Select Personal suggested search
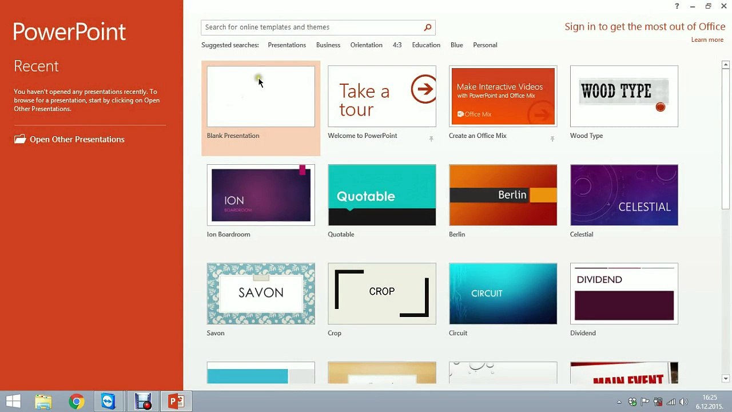This screenshot has width=732, height=412. [x=485, y=45]
